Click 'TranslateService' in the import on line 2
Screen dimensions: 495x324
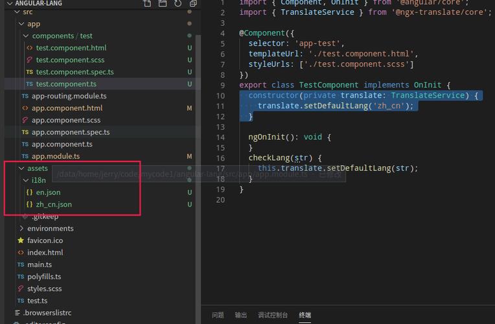tap(317, 12)
